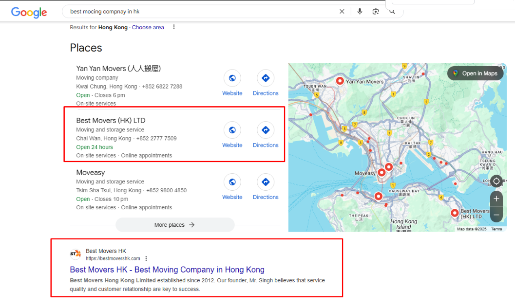
Task: Click 'Tsim Sha Tsui, Hong Kong' address text
Action: [109, 190]
